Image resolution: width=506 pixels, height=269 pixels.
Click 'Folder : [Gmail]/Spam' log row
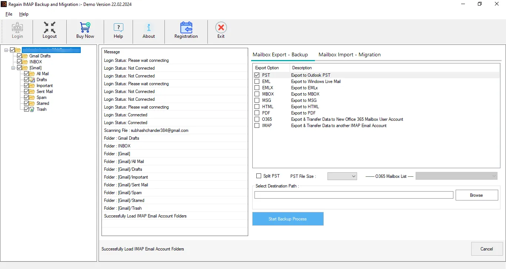pos(175,193)
